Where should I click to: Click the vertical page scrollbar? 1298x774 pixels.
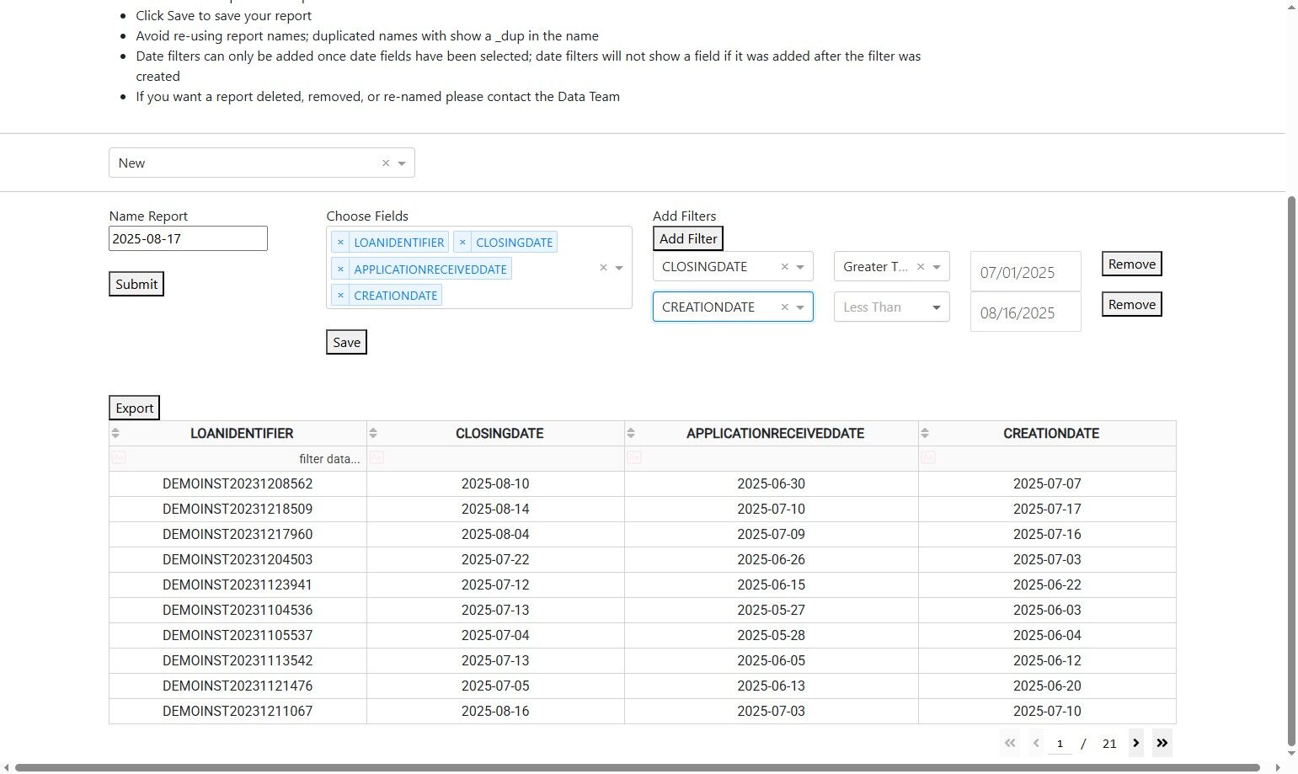[x=1292, y=472]
